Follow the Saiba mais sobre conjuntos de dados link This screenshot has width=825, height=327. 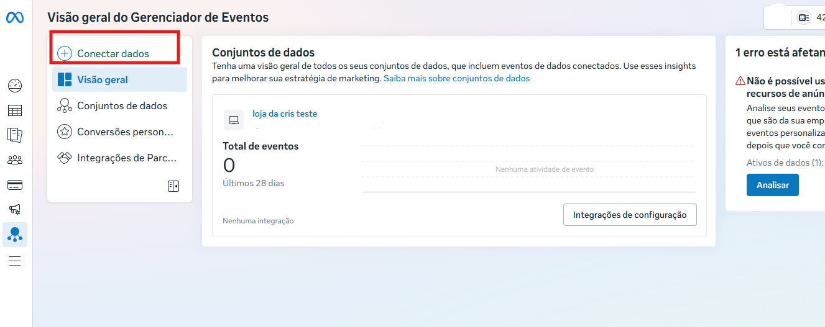456,78
